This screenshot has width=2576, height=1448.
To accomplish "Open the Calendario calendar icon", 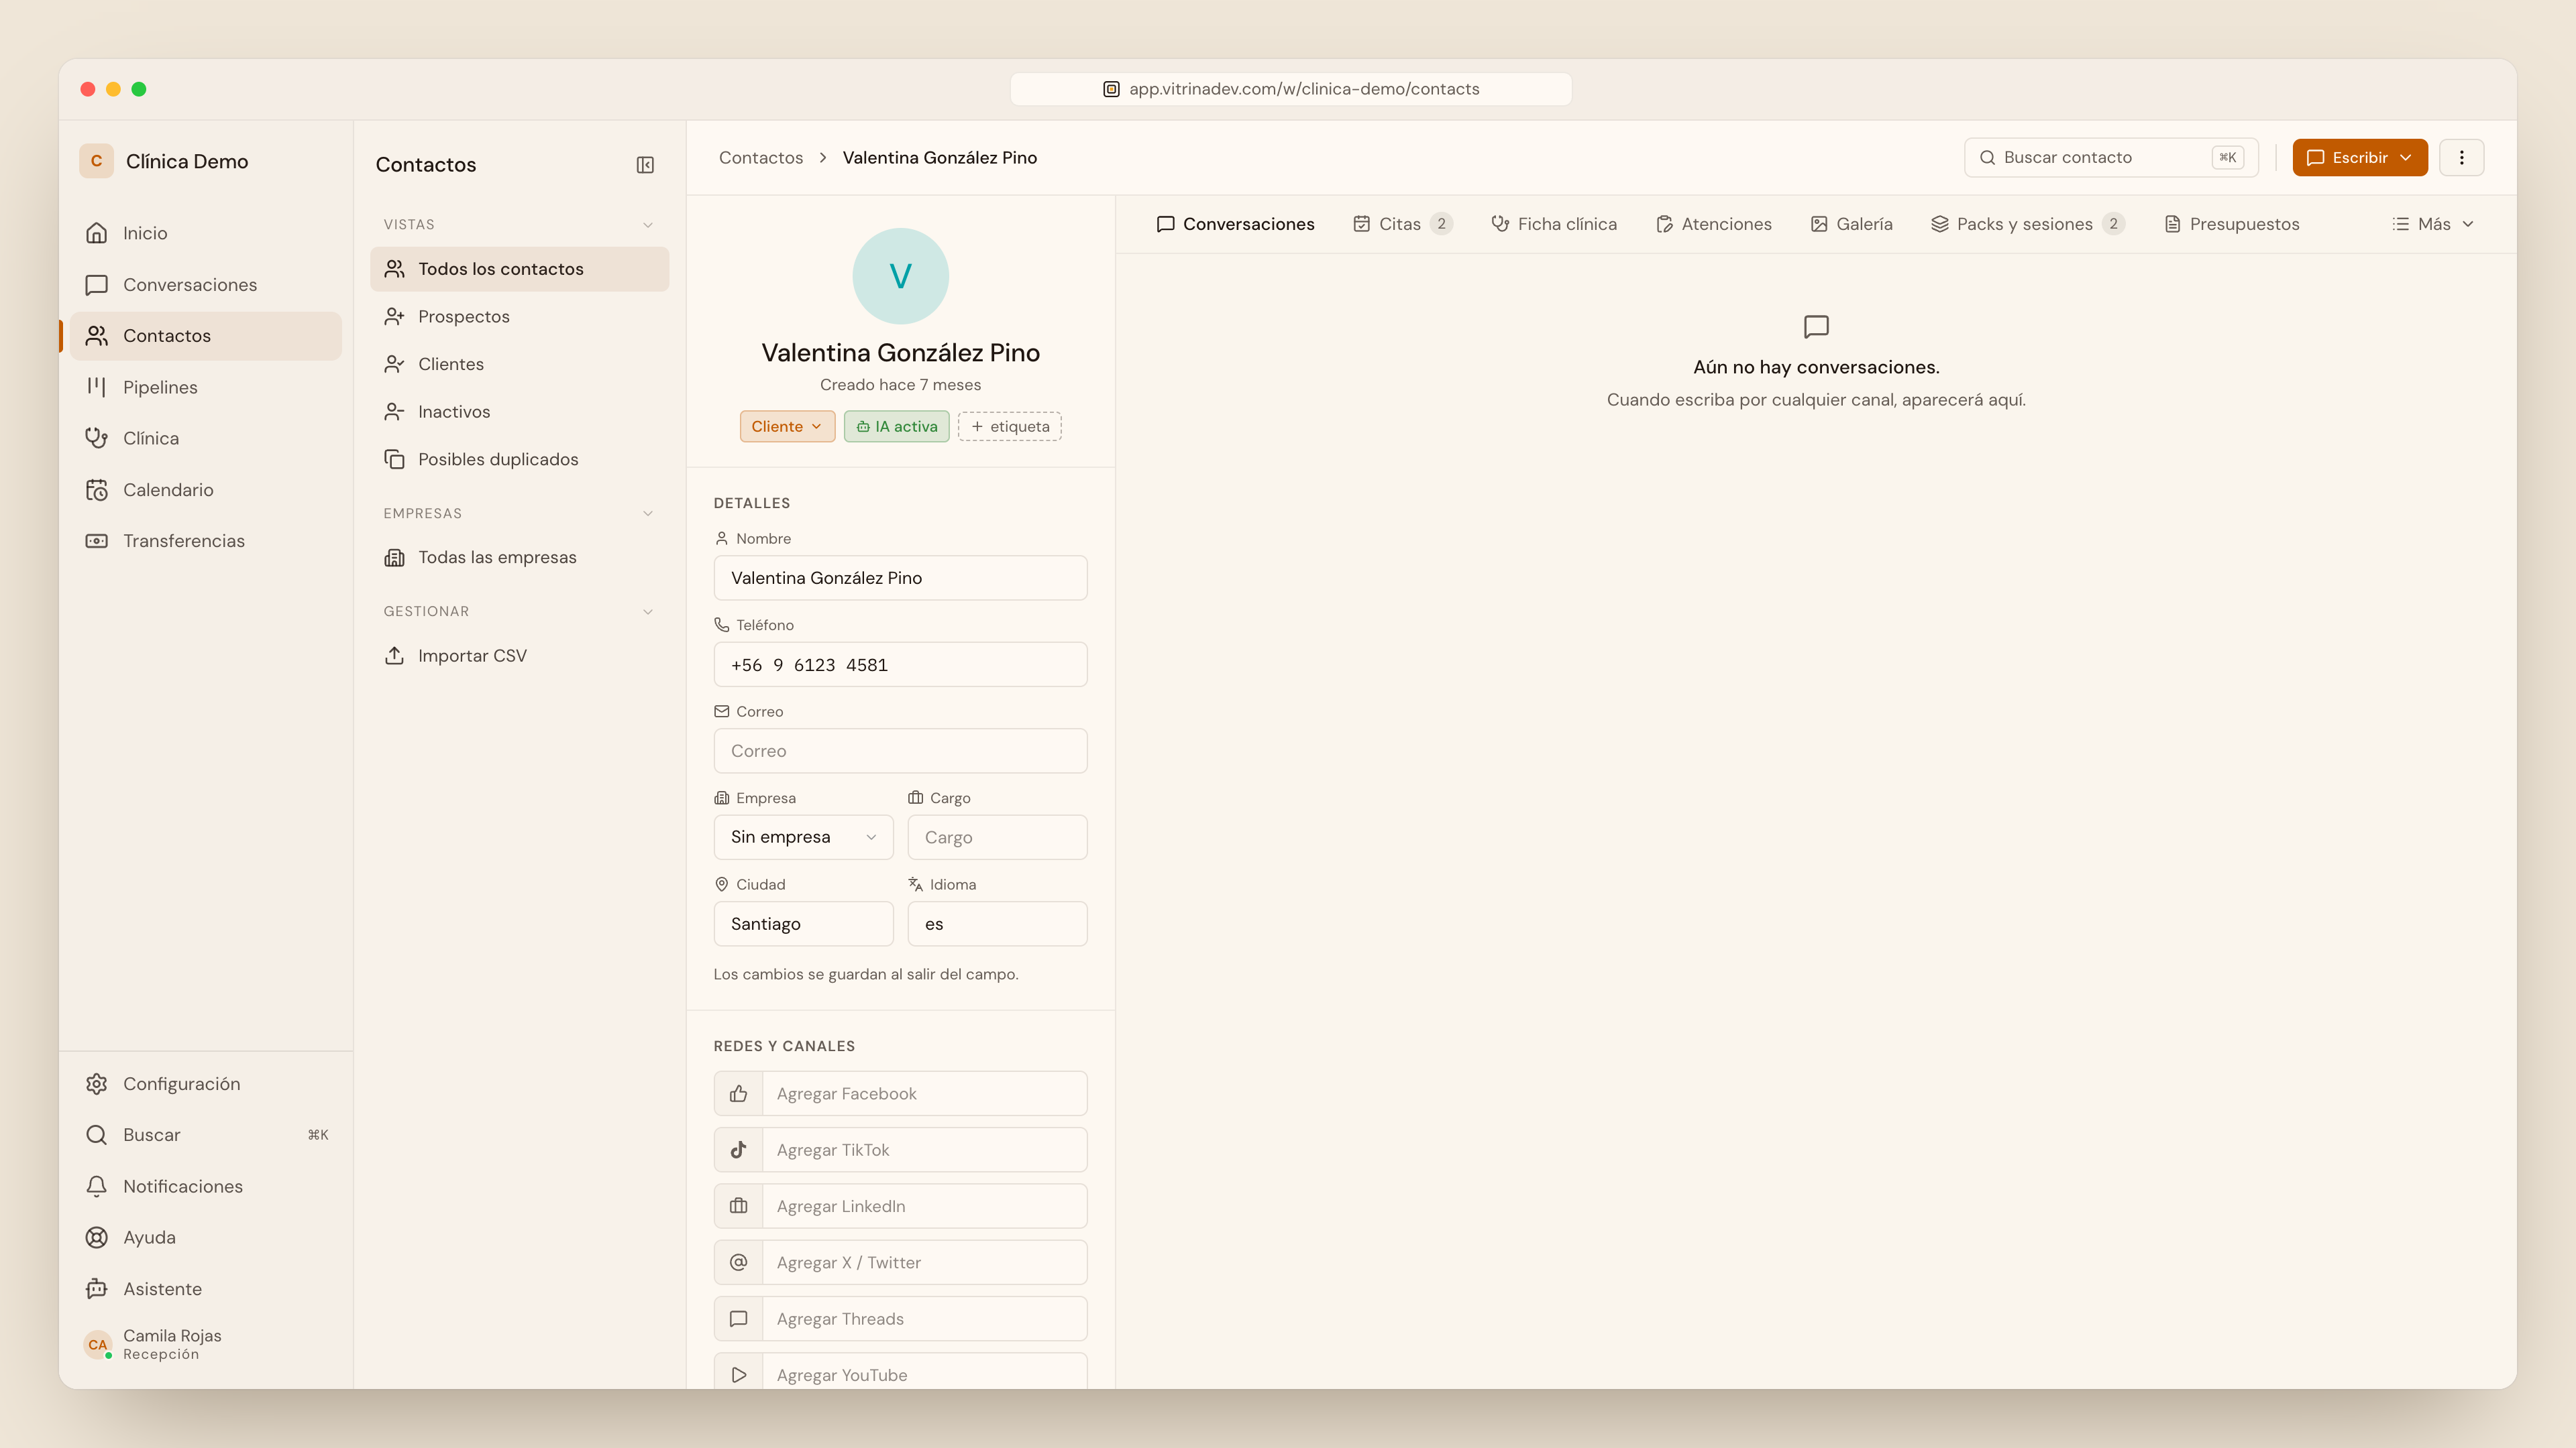I will [96, 489].
